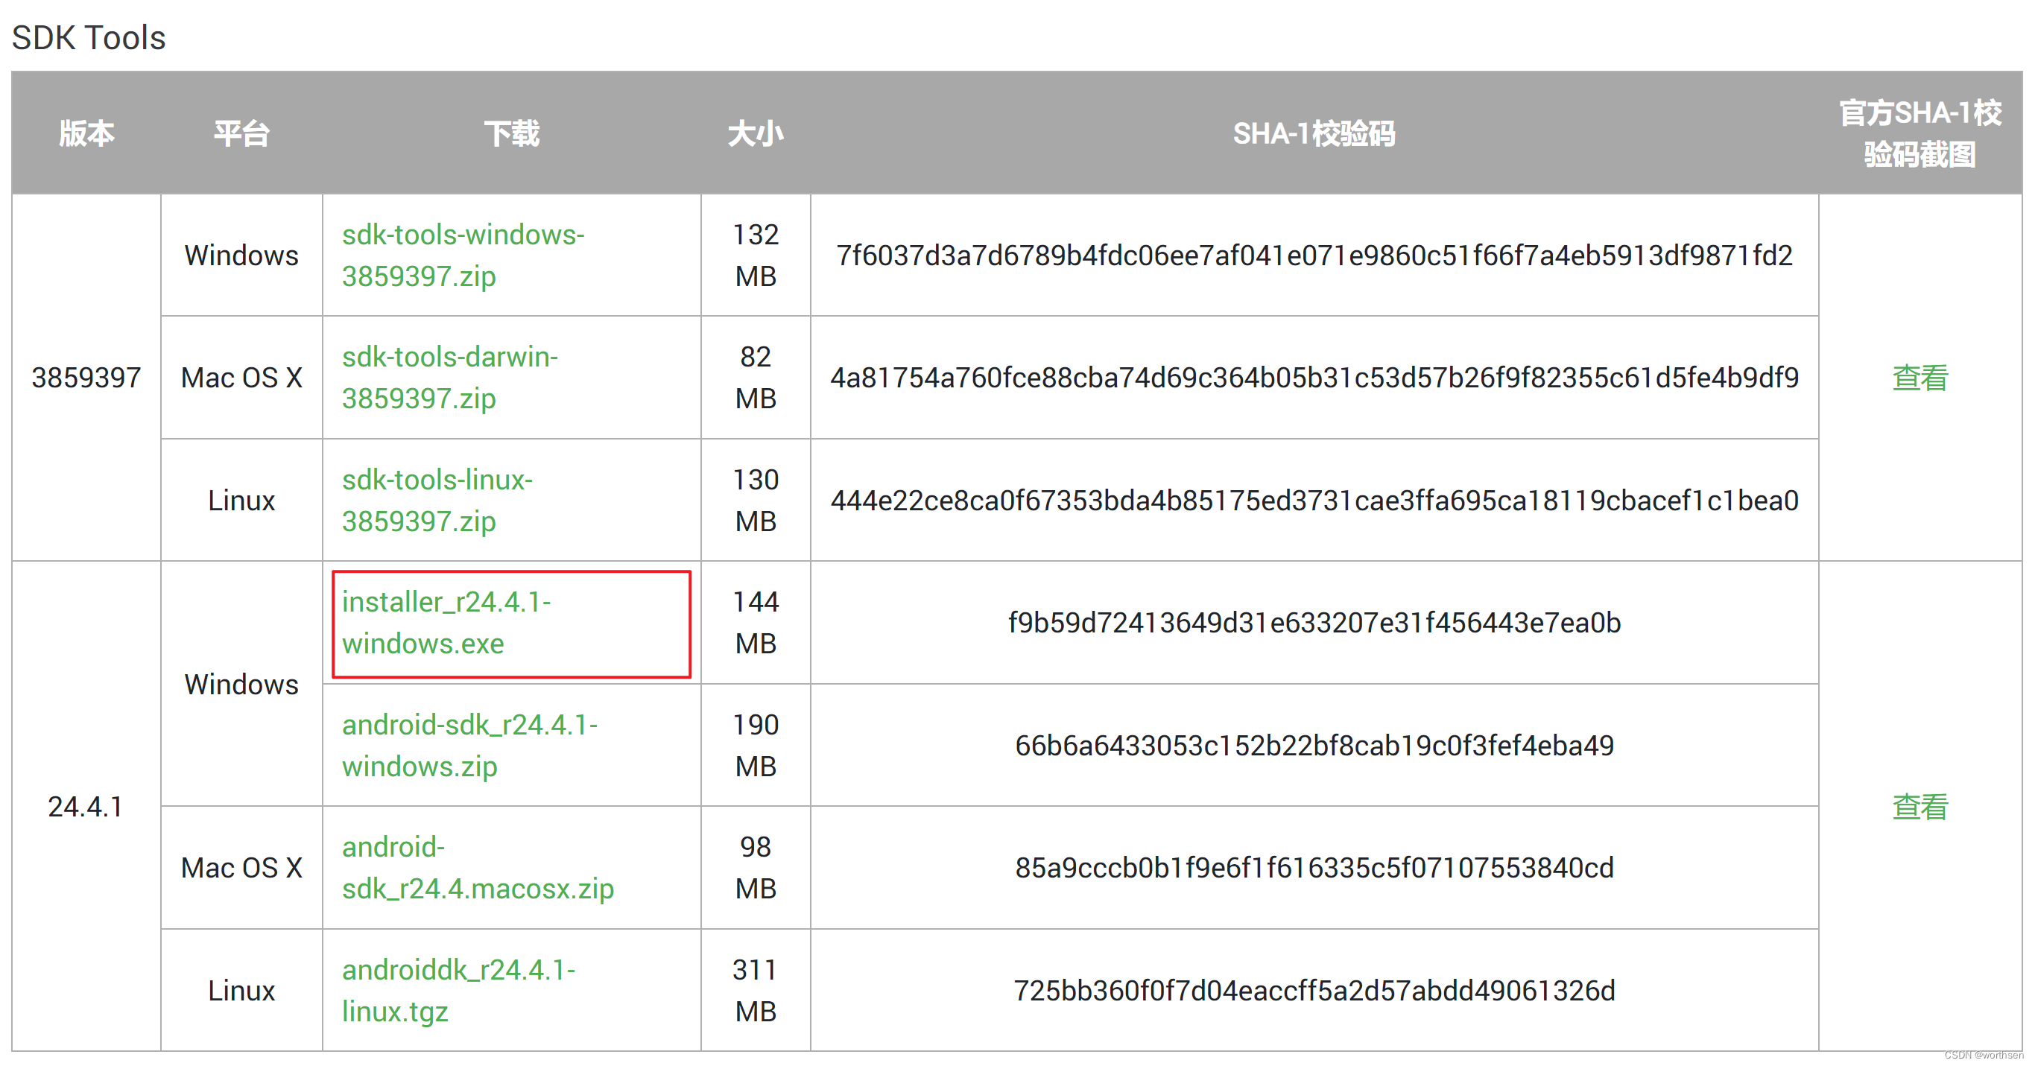Image resolution: width=2035 pixels, height=1066 pixels.
Task: Click the 82 MB size cell
Action: point(756,378)
